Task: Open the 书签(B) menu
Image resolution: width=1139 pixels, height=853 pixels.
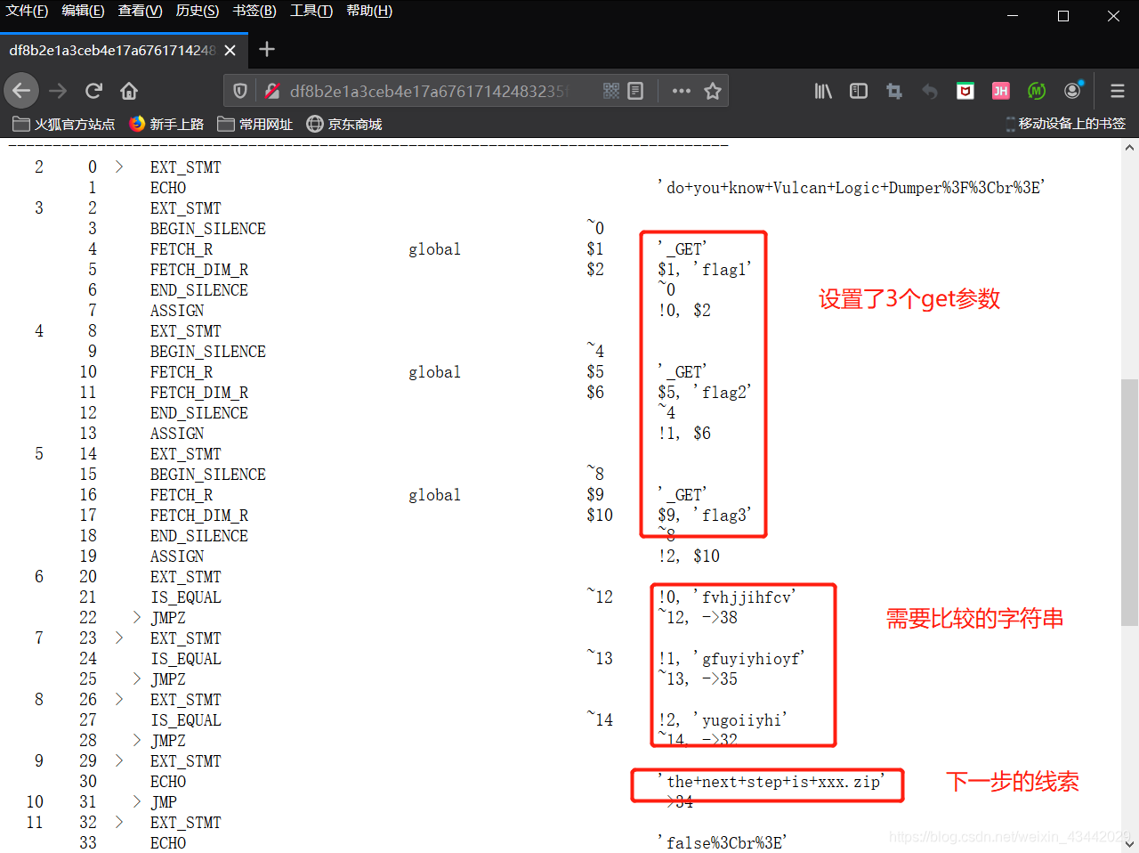Action: (x=254, y=11)
